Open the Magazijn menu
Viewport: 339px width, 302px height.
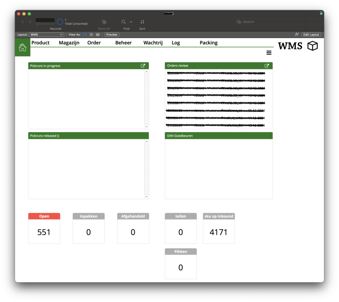69,43
